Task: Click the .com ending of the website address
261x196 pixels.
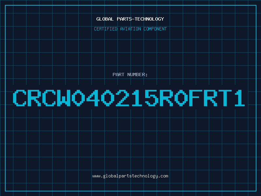Action: click(x=163, y=176)
